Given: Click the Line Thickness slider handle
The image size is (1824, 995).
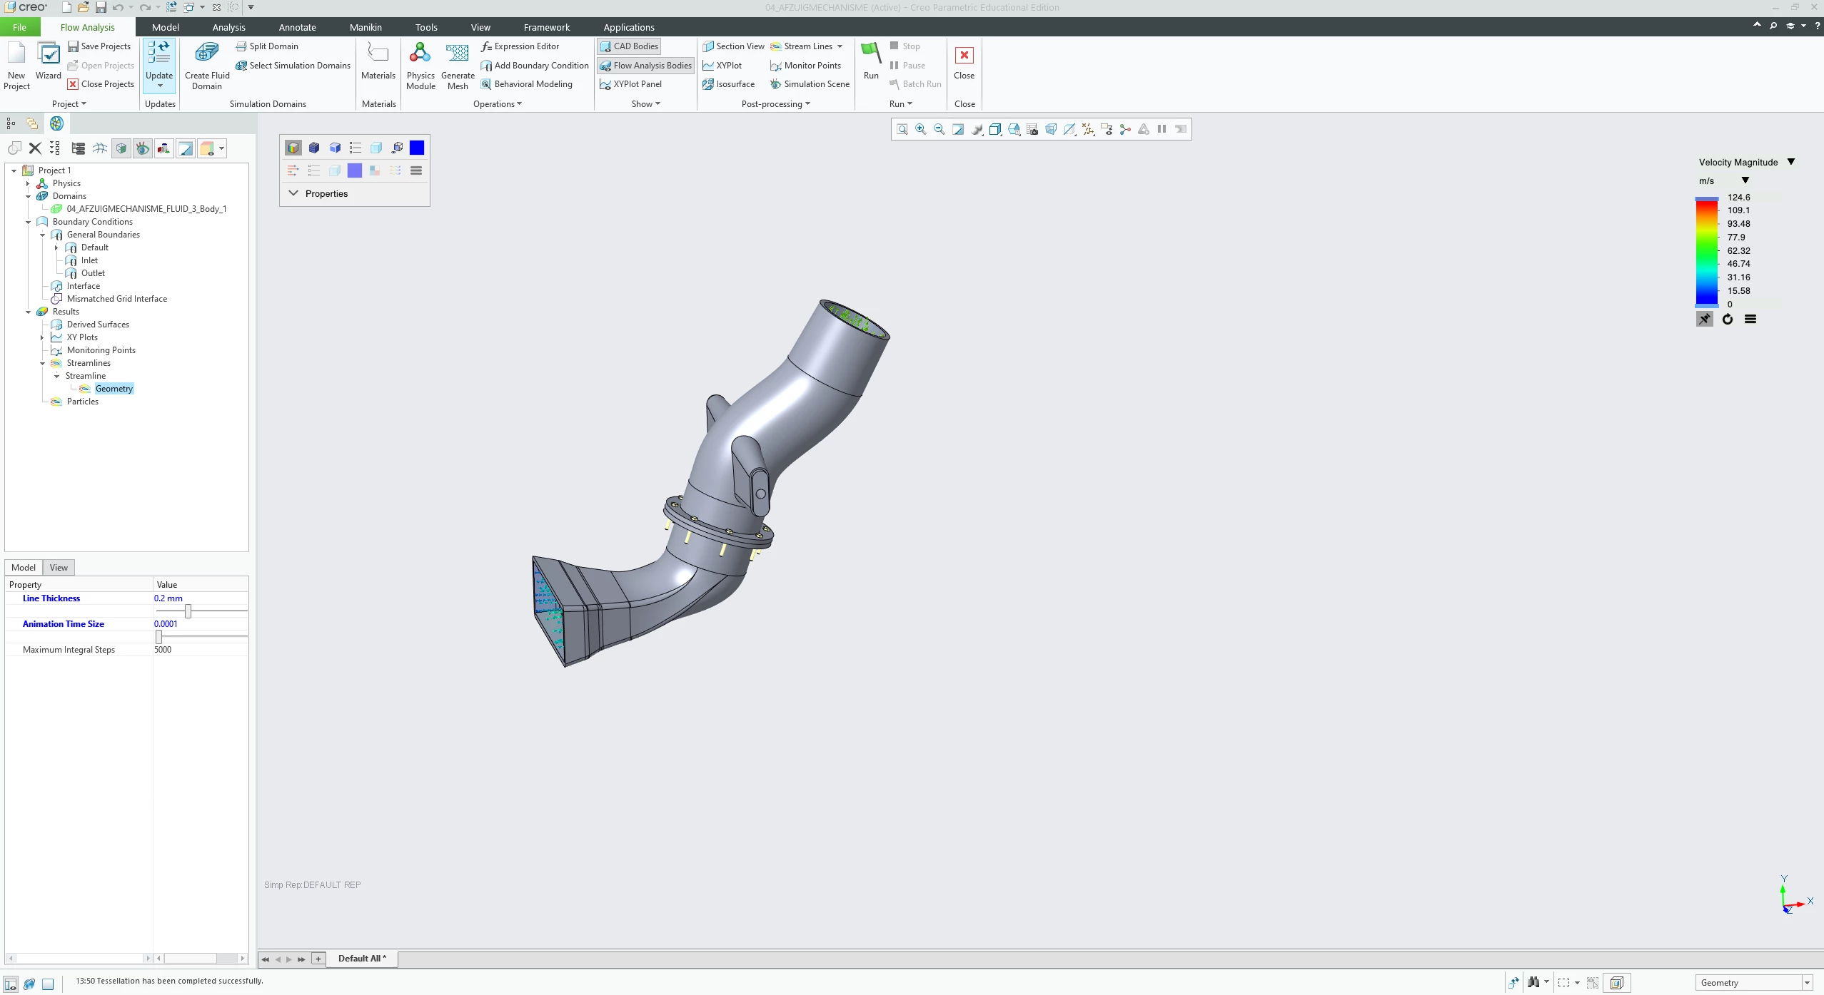Looking at the screenshot, I should (188, 611).
